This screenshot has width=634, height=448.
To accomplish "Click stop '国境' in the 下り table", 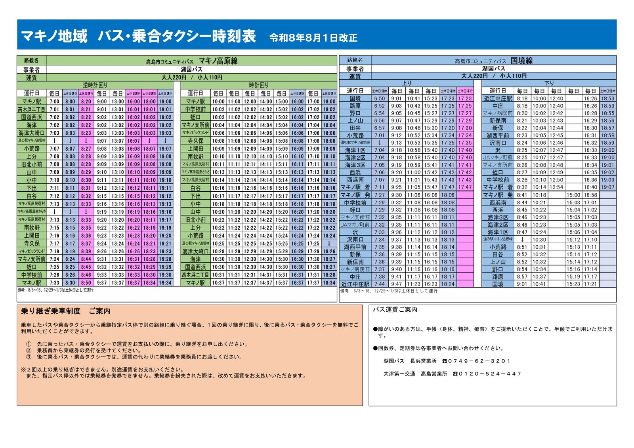I will pos(498,284).
